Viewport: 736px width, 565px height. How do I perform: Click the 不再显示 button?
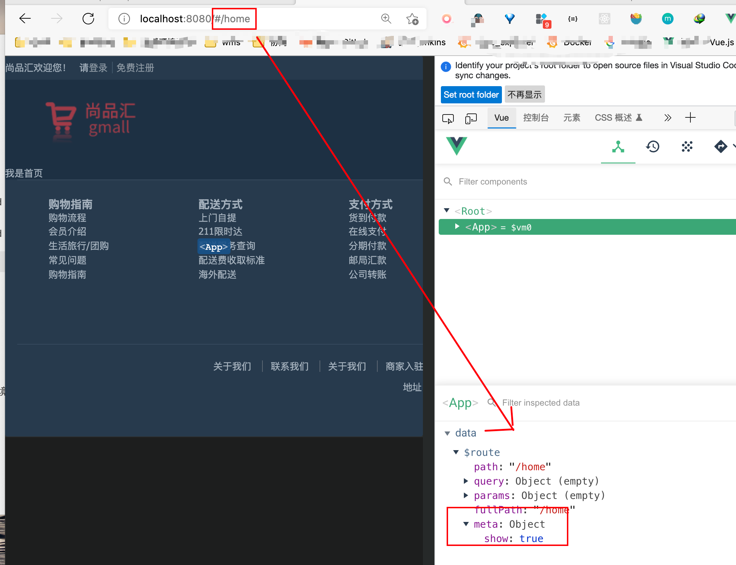click(525, 95)
